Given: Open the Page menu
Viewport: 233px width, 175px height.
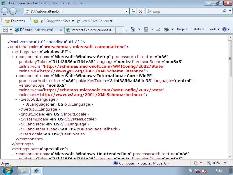Looking at the screenshot, I should click(182, 29).
